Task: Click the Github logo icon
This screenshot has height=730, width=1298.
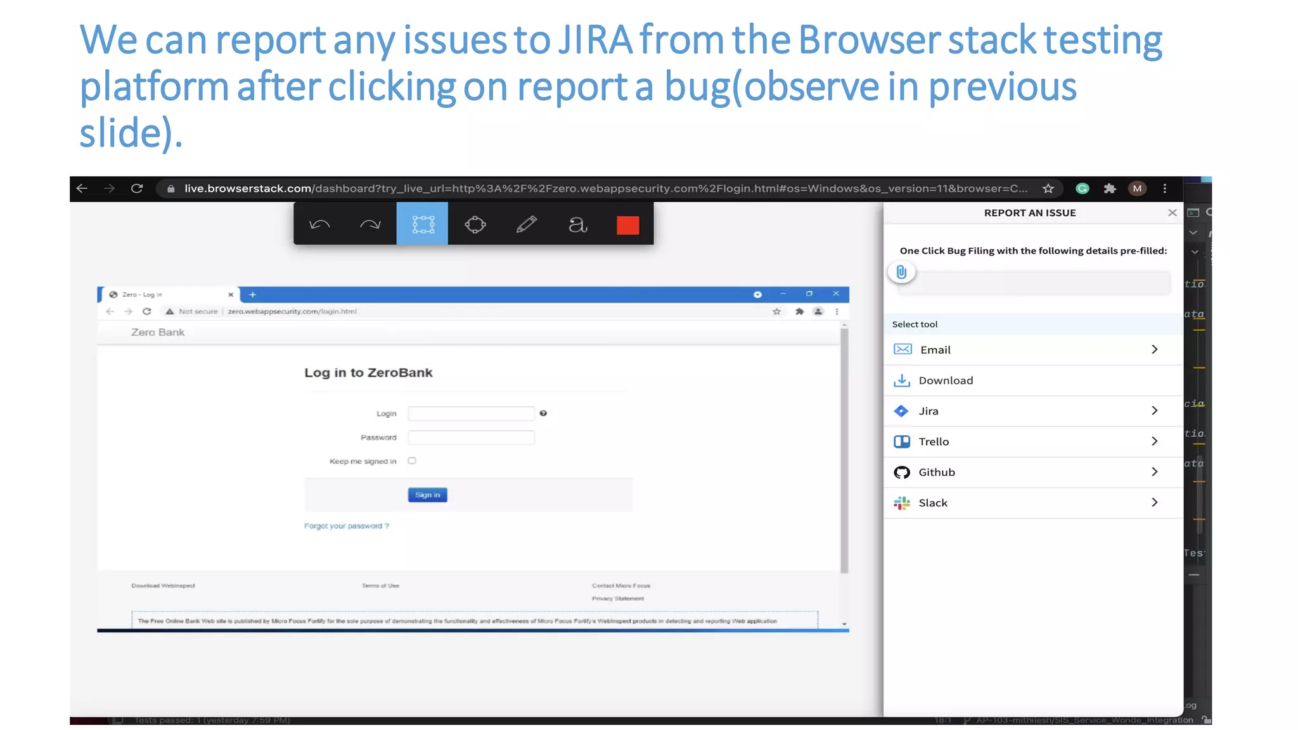Action: (x=902, y=472)
